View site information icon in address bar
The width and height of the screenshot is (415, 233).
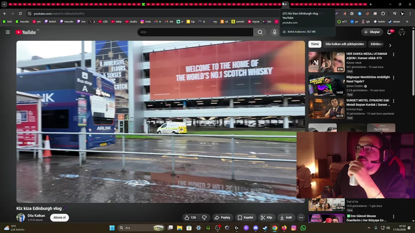30,14
